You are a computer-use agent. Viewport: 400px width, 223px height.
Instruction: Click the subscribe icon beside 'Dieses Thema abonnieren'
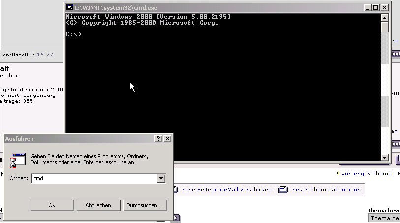tap(283, 190)
